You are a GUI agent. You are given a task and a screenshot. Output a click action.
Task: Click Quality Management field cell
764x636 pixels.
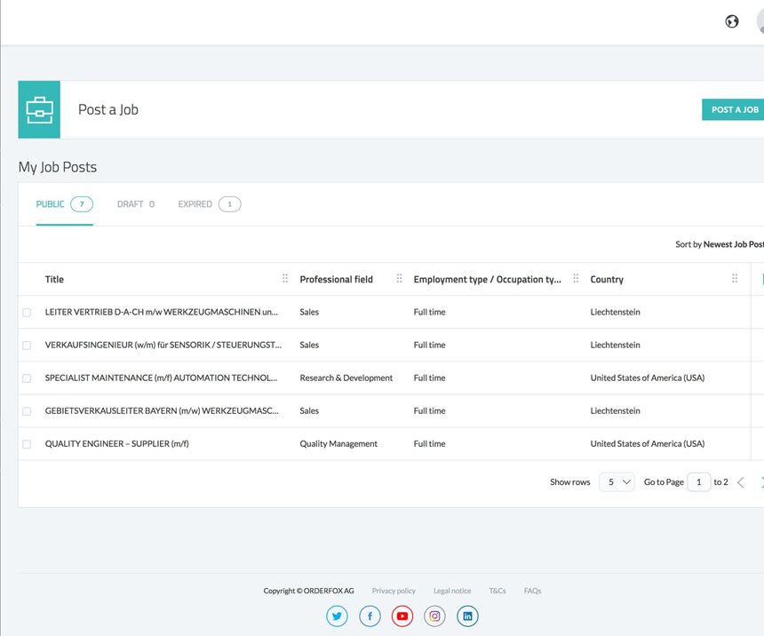point(338,443)
